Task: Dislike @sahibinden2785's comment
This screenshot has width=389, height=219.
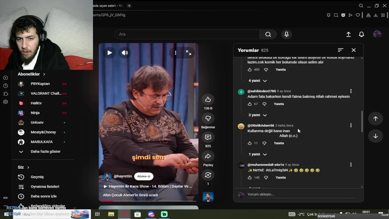Action: tap(264, 104)
